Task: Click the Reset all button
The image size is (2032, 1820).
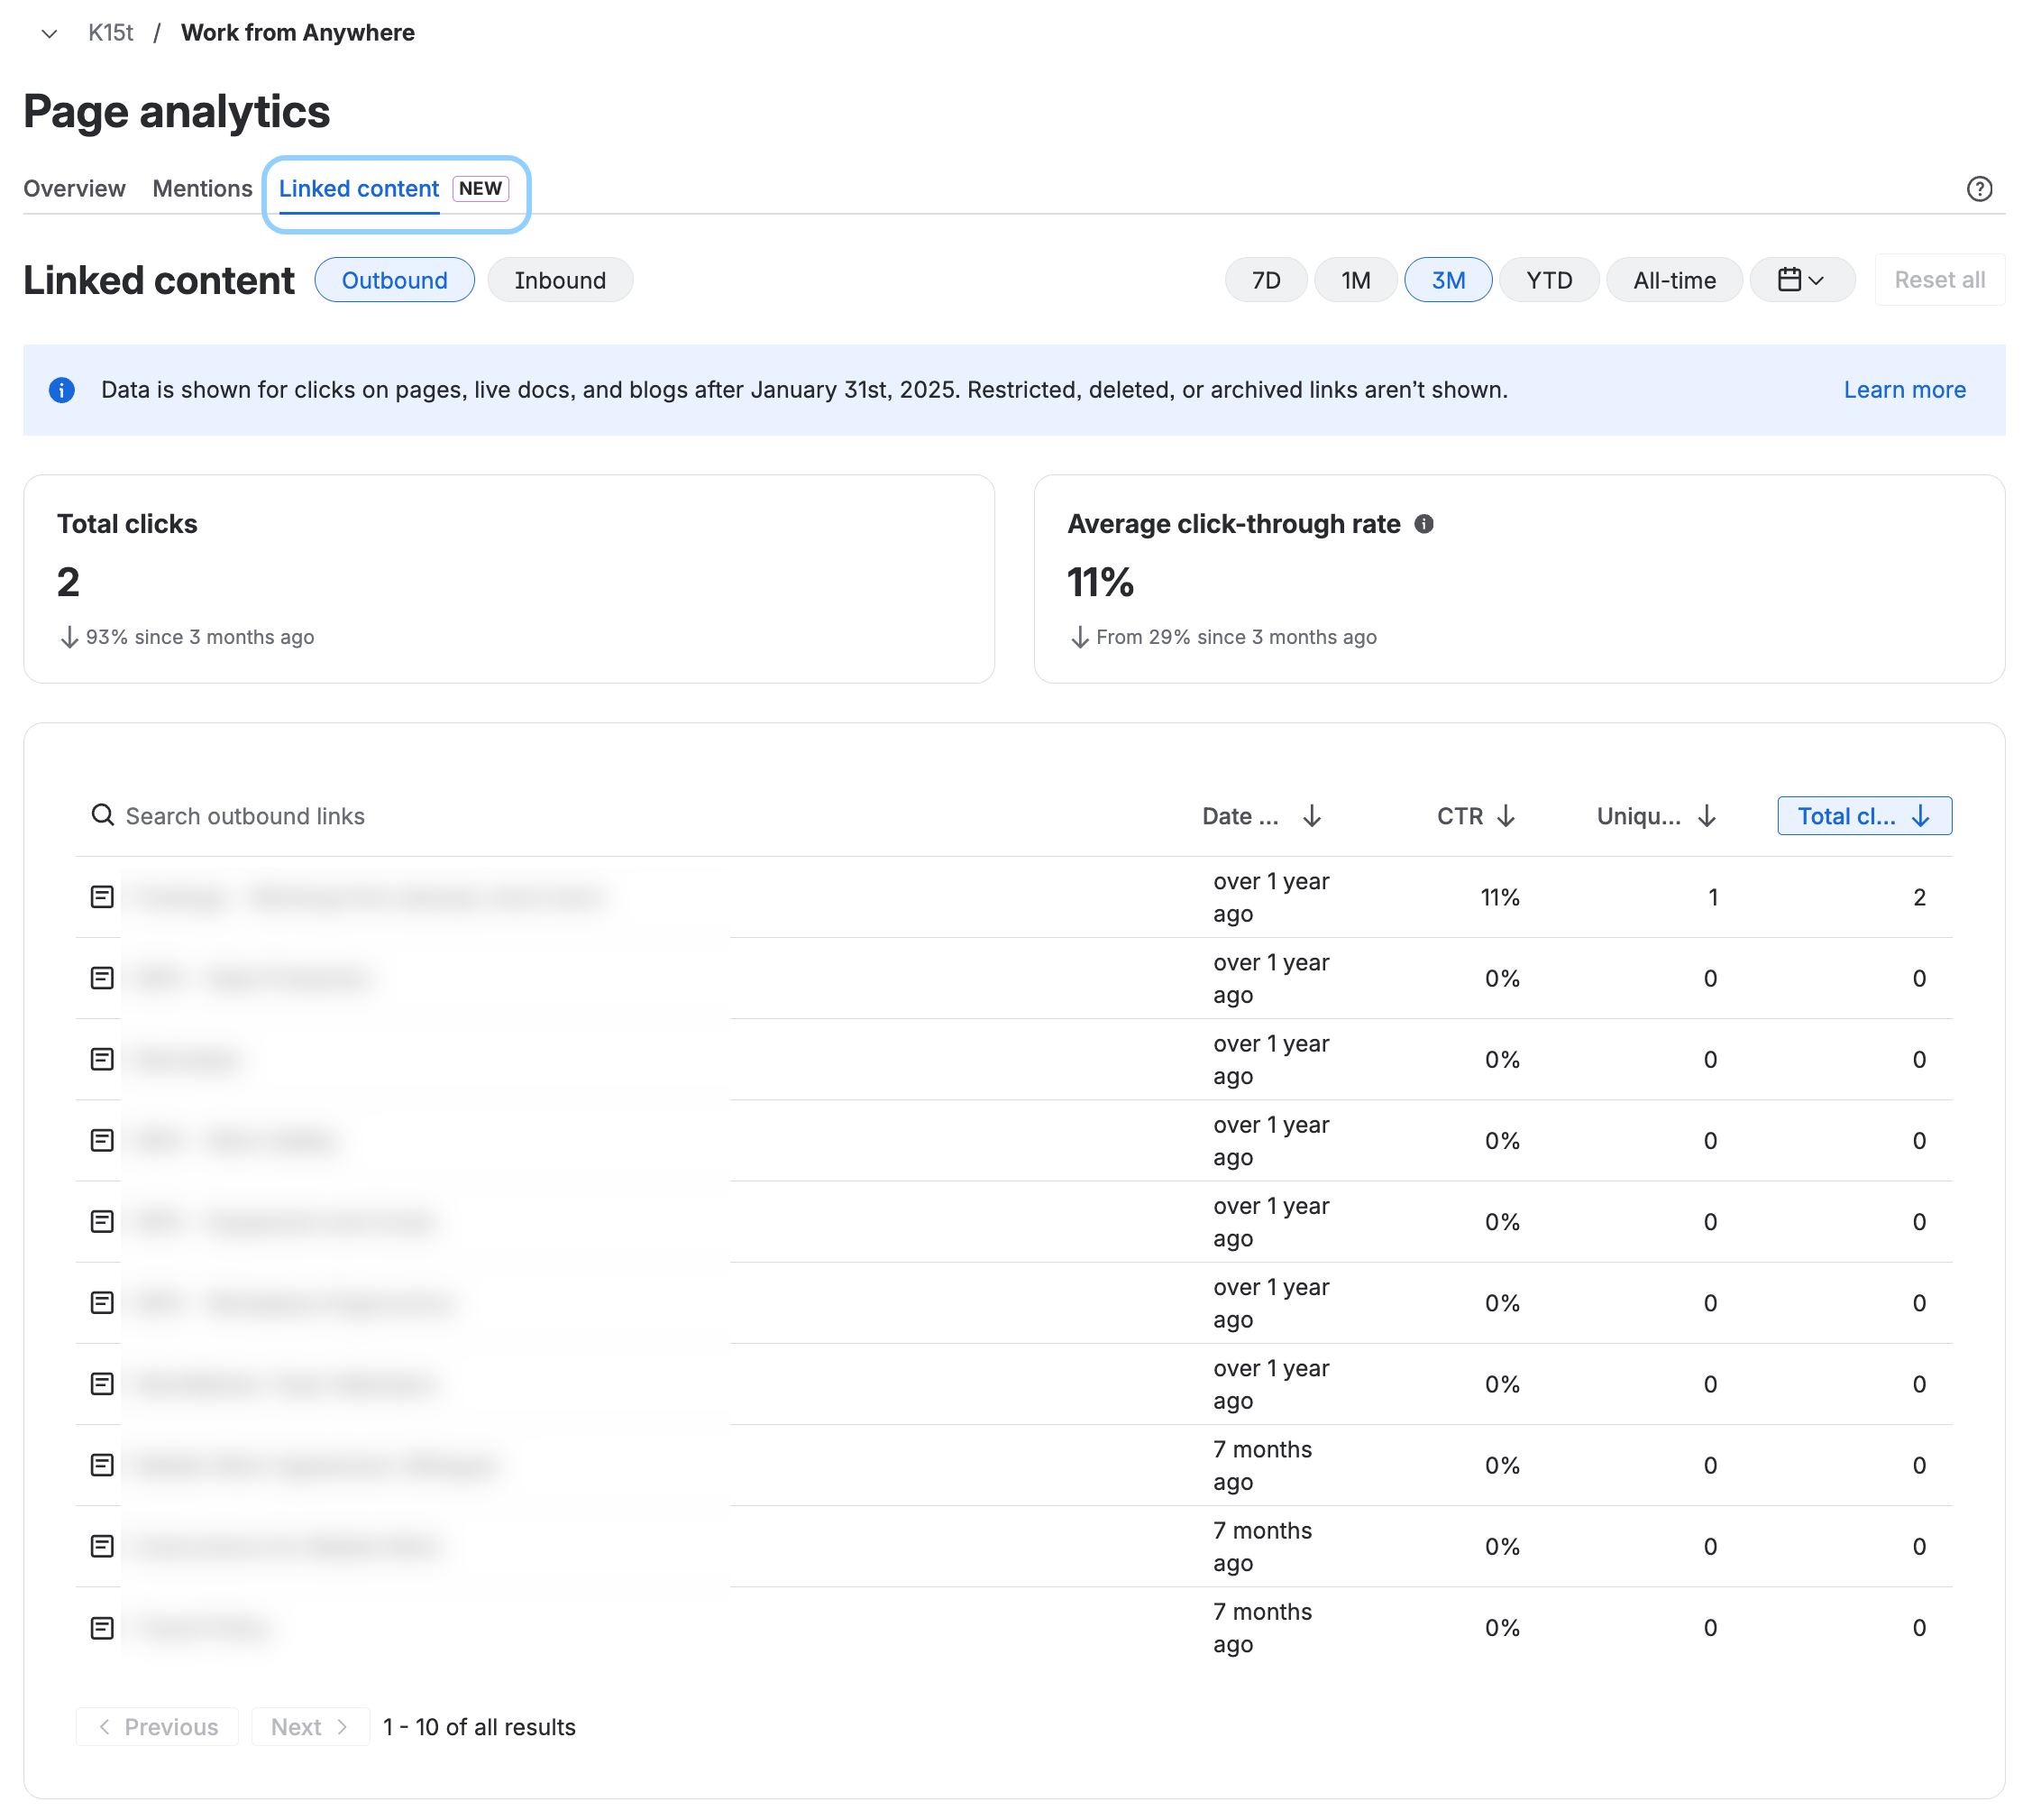Action: pos(1939,279)
